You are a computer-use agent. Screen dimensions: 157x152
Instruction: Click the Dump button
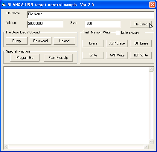pos(16,41)
